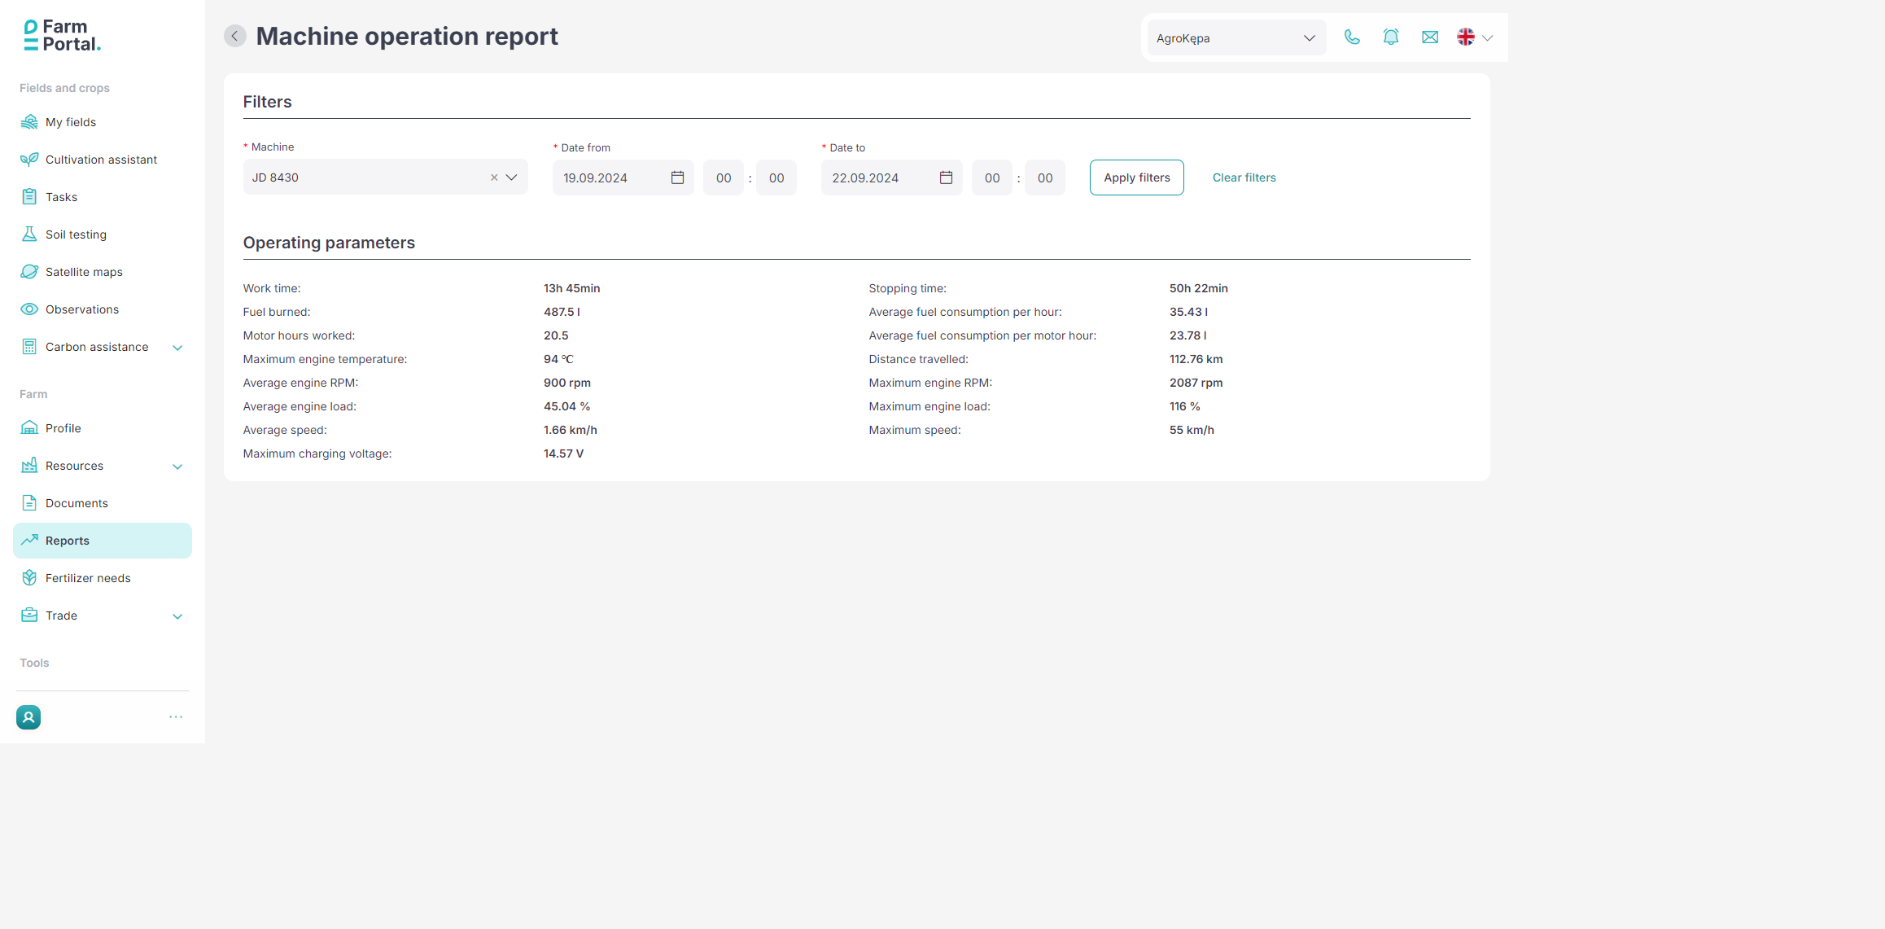Open the Machine dropdown arrow

click(511, 177)
